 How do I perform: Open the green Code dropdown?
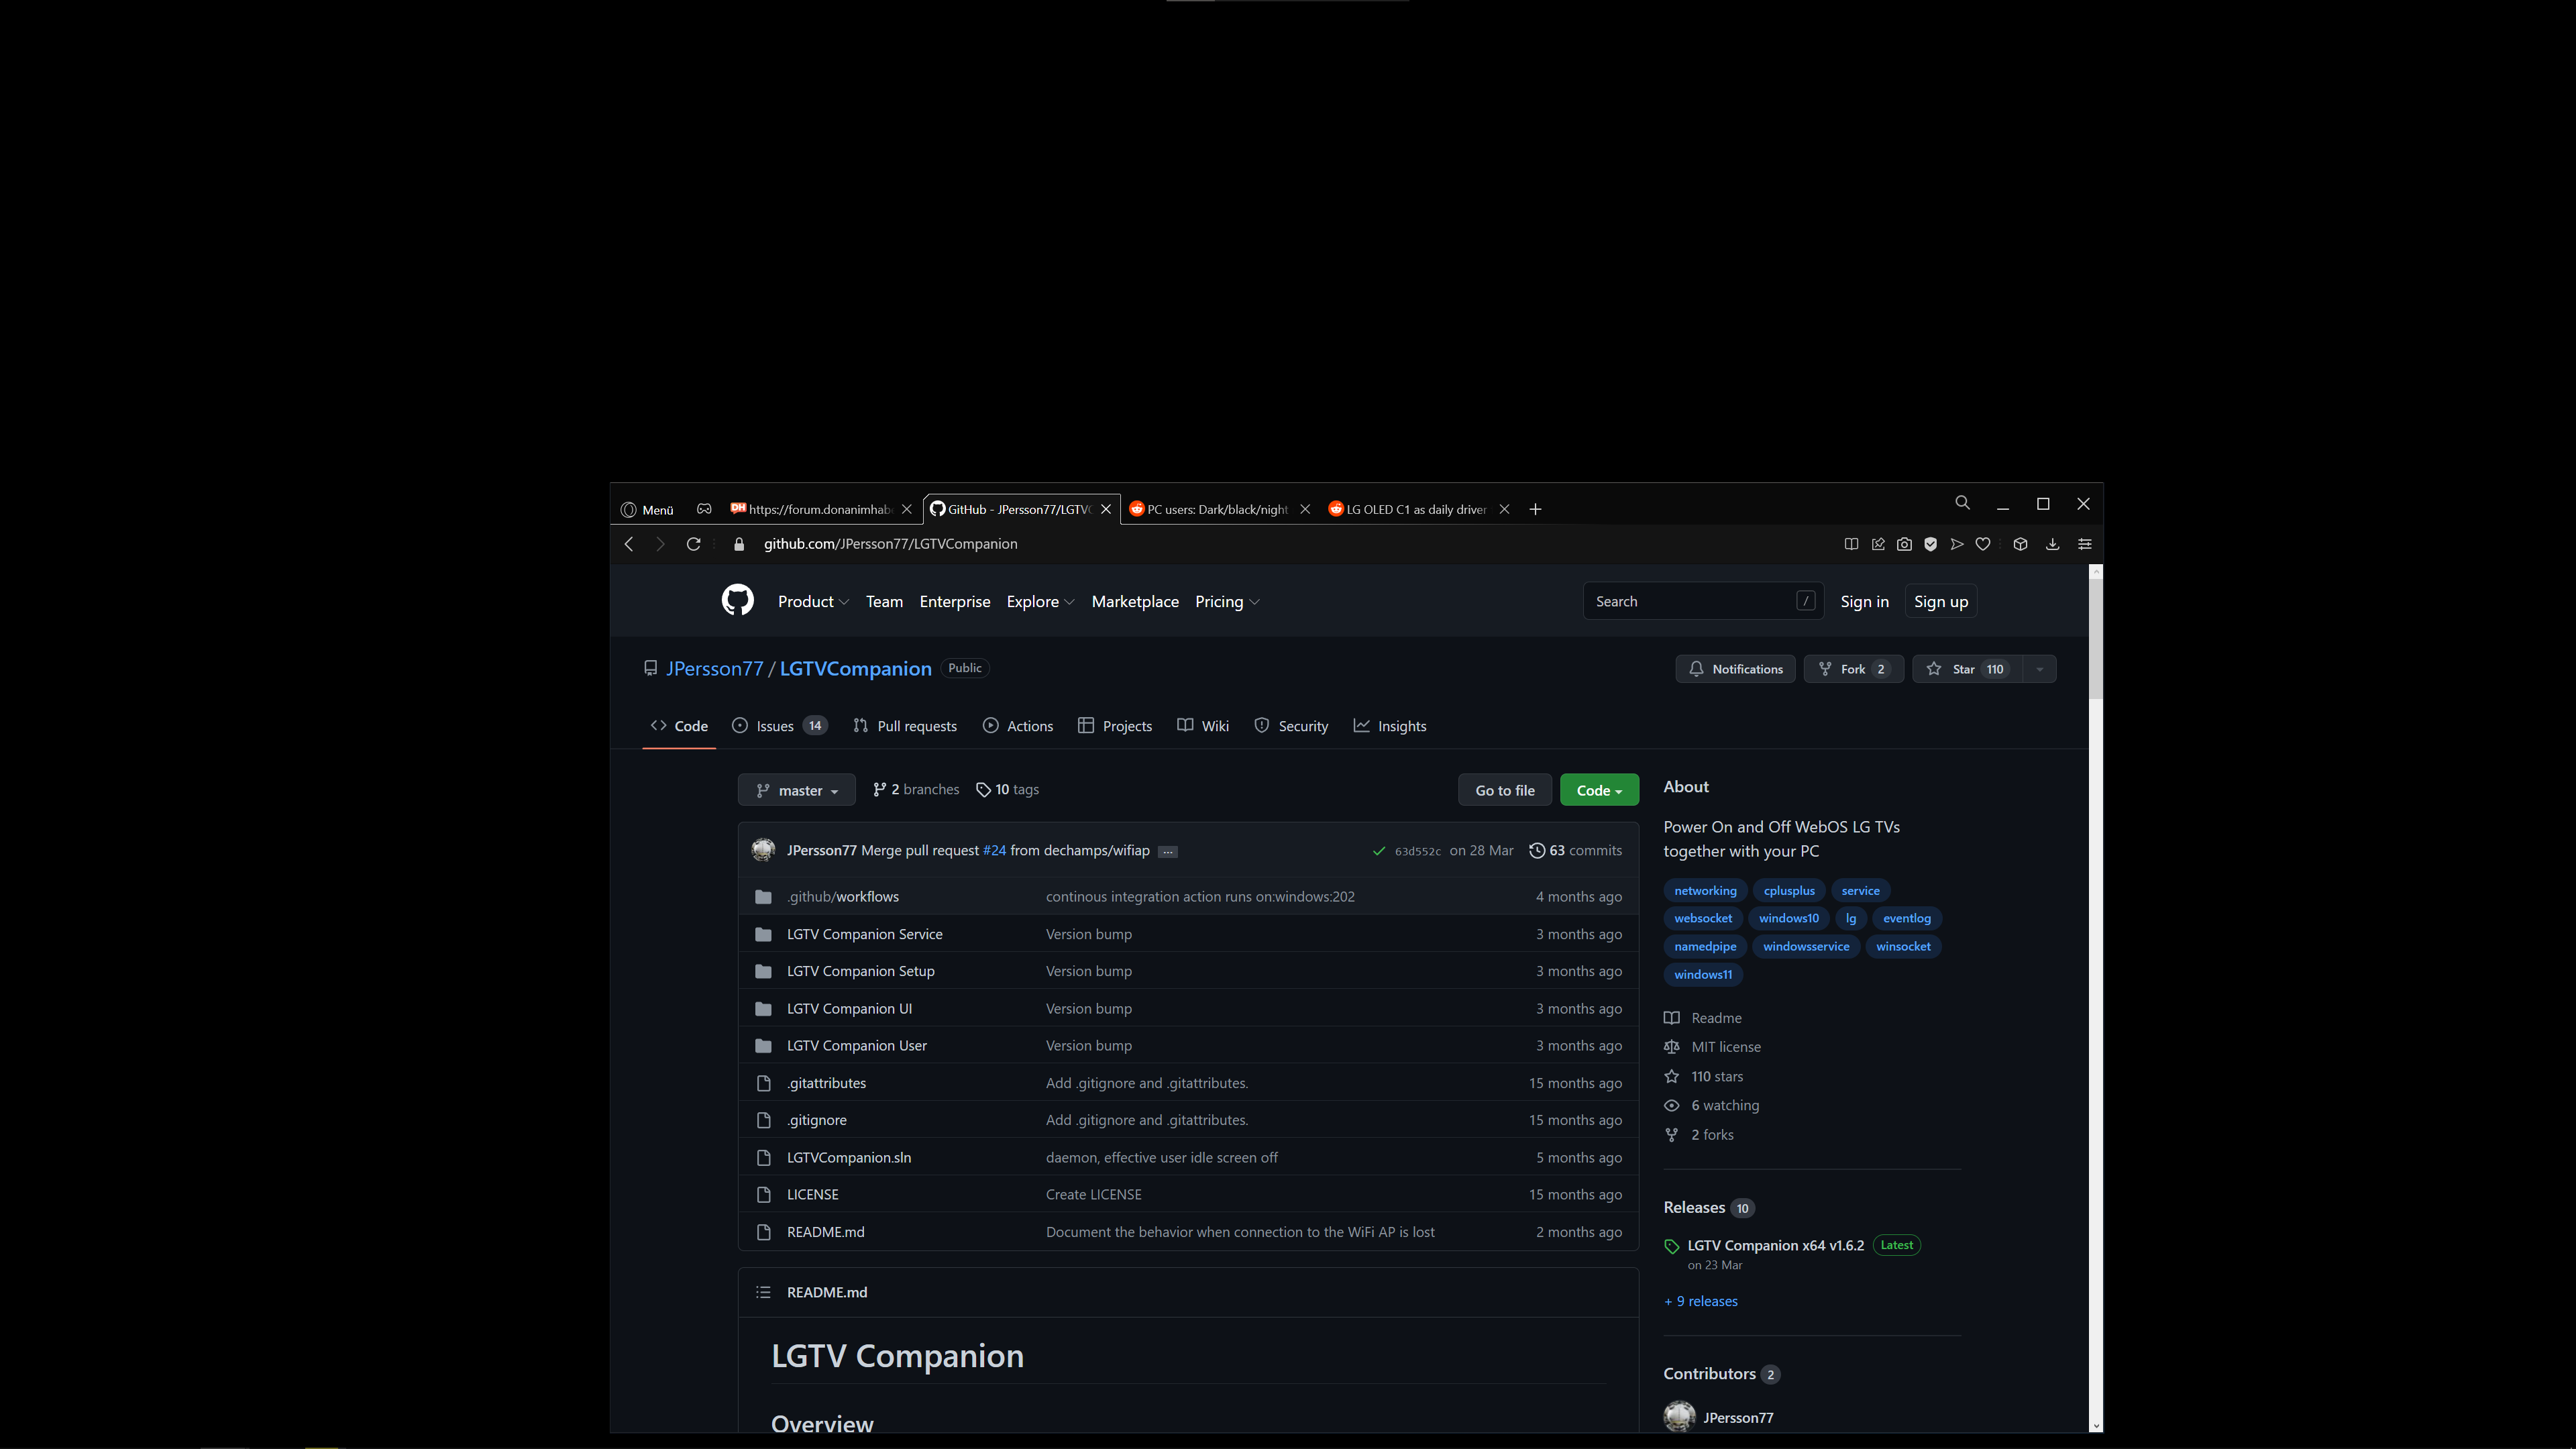(x=1599, y=790)
